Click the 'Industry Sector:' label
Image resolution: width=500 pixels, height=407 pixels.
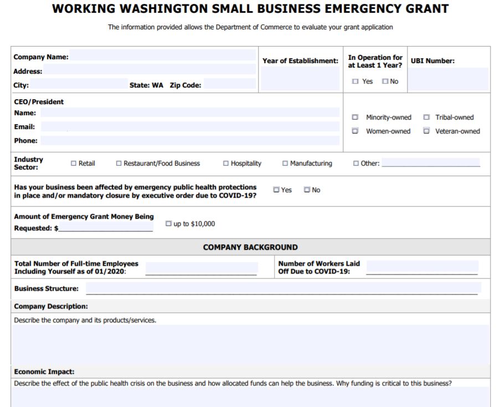[x=28, y=163]
